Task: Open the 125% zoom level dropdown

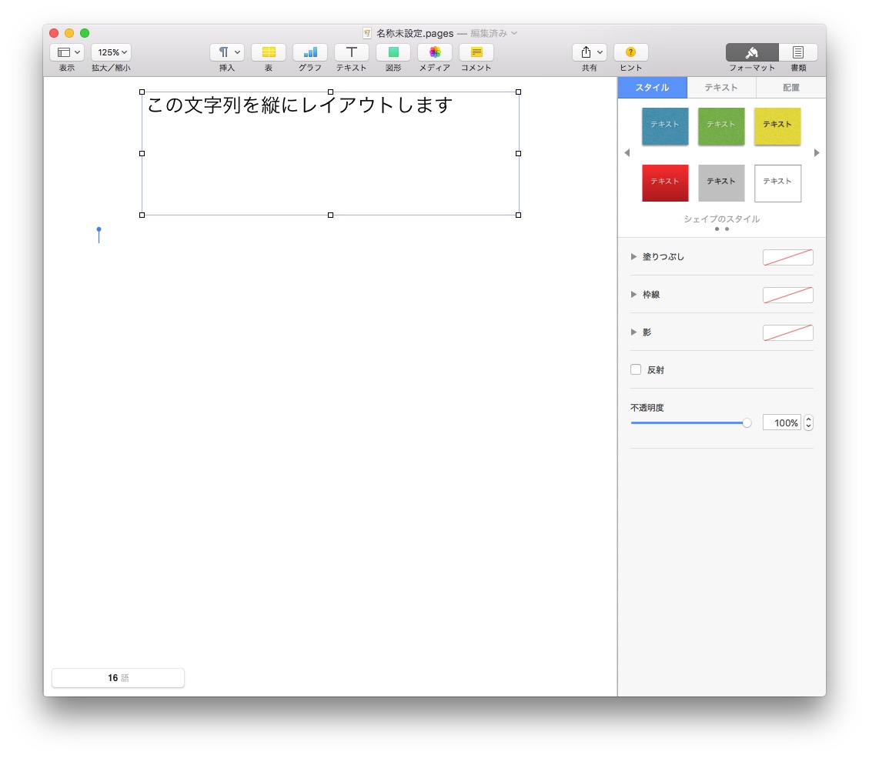Action: (x=111, y=52)
